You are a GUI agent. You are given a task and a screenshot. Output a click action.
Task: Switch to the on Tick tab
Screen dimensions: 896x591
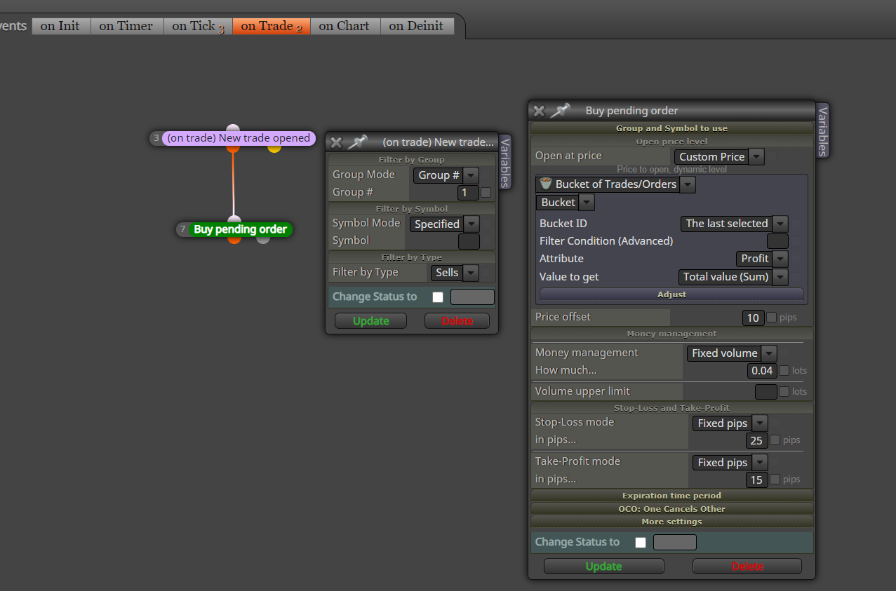[x=198, y=26]
